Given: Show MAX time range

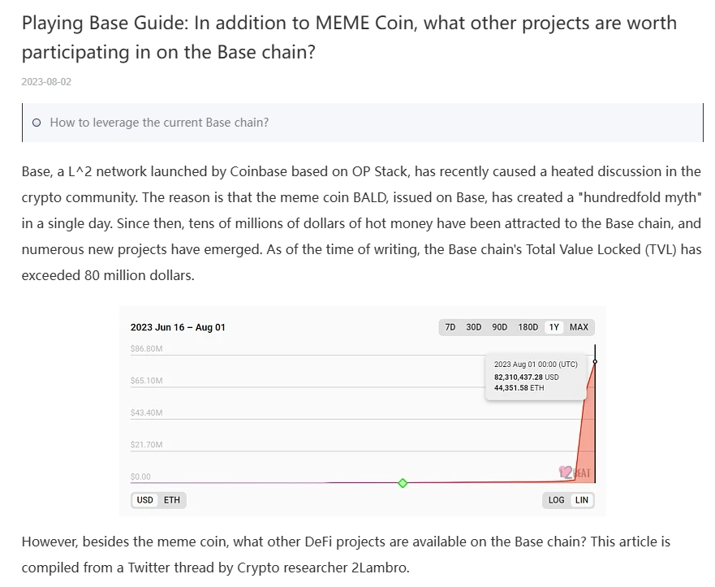Looking at the screenshot, I should tap(579, 327).
